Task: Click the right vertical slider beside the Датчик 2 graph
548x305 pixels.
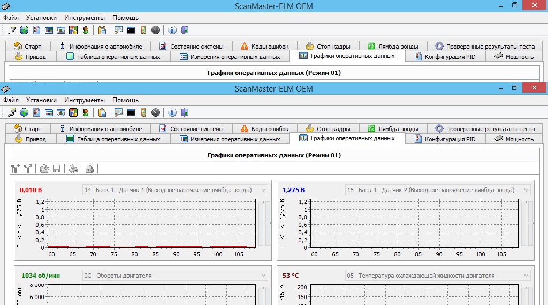Action: [x=530, y=223]
